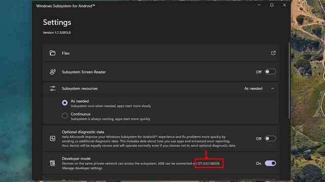This screenshot has height=182, width=325.
Task: Click the vertical scrollbar of settings list
Action: tap(289, 80)
